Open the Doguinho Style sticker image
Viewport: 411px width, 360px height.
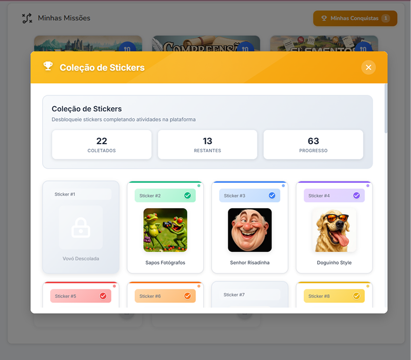click(x=334, y=230)
